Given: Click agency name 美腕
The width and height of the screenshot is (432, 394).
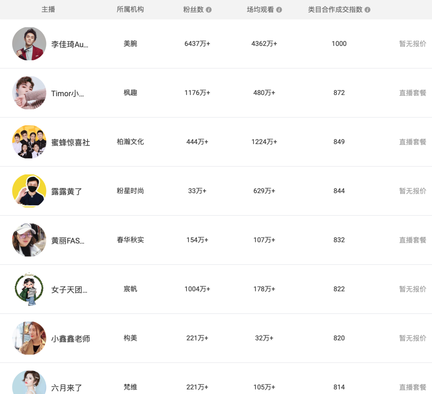Looking at the screenshot, I should click(130, 44).
